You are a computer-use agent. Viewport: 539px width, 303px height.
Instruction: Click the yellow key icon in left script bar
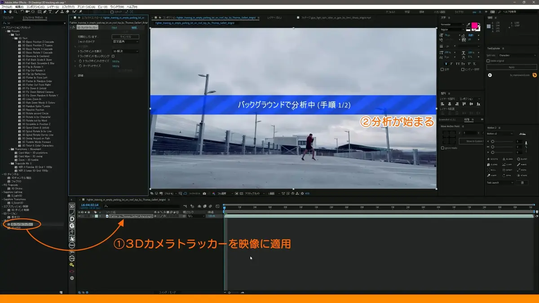(72, 265)
